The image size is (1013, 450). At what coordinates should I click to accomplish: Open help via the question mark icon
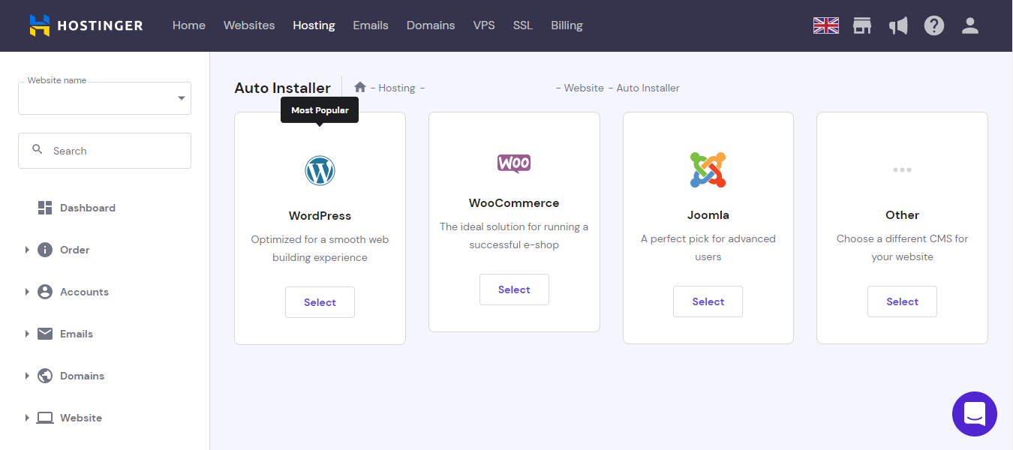pyautogui.click(x=934, y=25)
